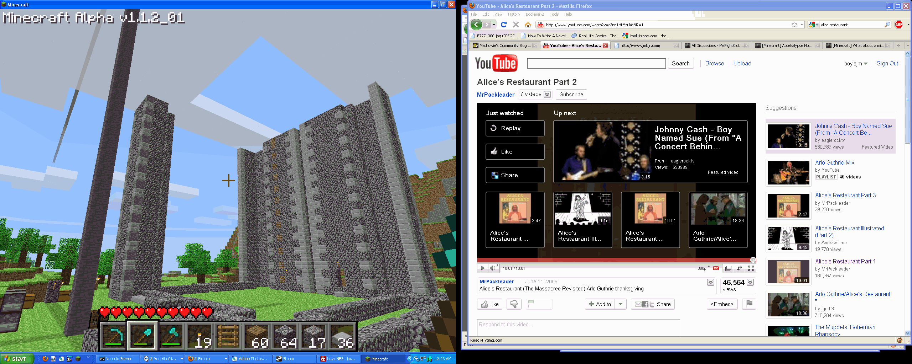Expand the 7 videos dropdown

[547, 94]
